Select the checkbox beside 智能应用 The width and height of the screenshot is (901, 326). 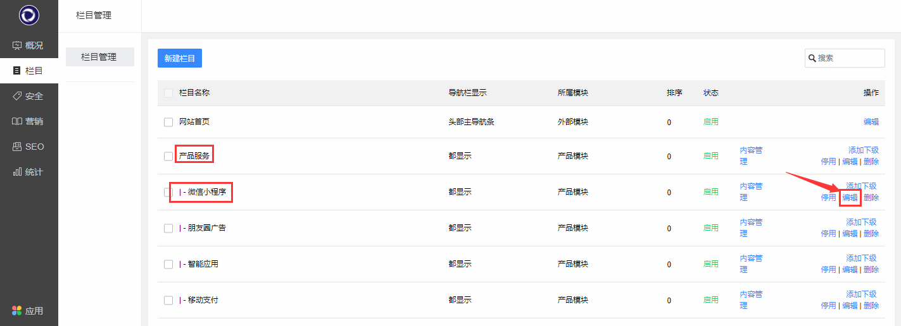[x=168, y=264]
